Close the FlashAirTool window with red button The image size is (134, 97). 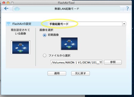4,3
